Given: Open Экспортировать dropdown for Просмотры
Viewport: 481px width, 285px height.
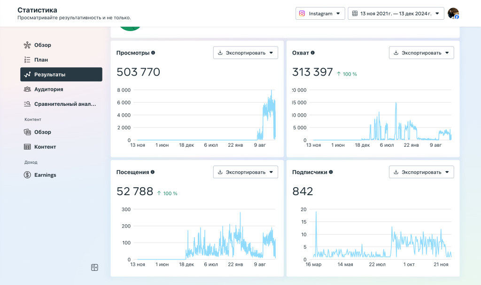Looking at the screenshot, I should (245, 53).
